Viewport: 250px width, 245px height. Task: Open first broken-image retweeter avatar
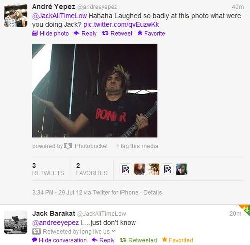(125, 169)
